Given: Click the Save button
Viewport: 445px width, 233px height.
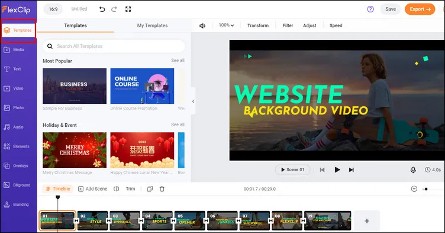Looking at the screenshot, I should point(391,9).
